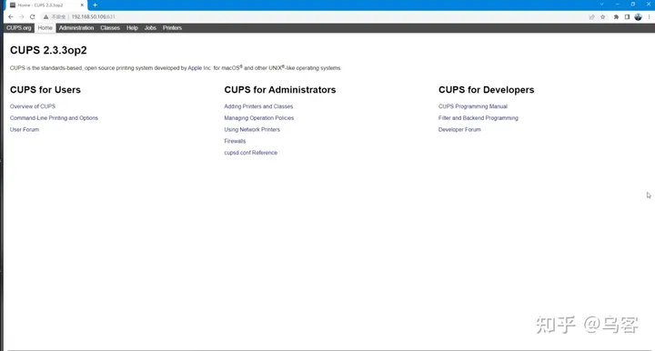Open cupsd.conf Reference link
The height and width of the screenshot is (351, 655).
click(x=251, y=153)
